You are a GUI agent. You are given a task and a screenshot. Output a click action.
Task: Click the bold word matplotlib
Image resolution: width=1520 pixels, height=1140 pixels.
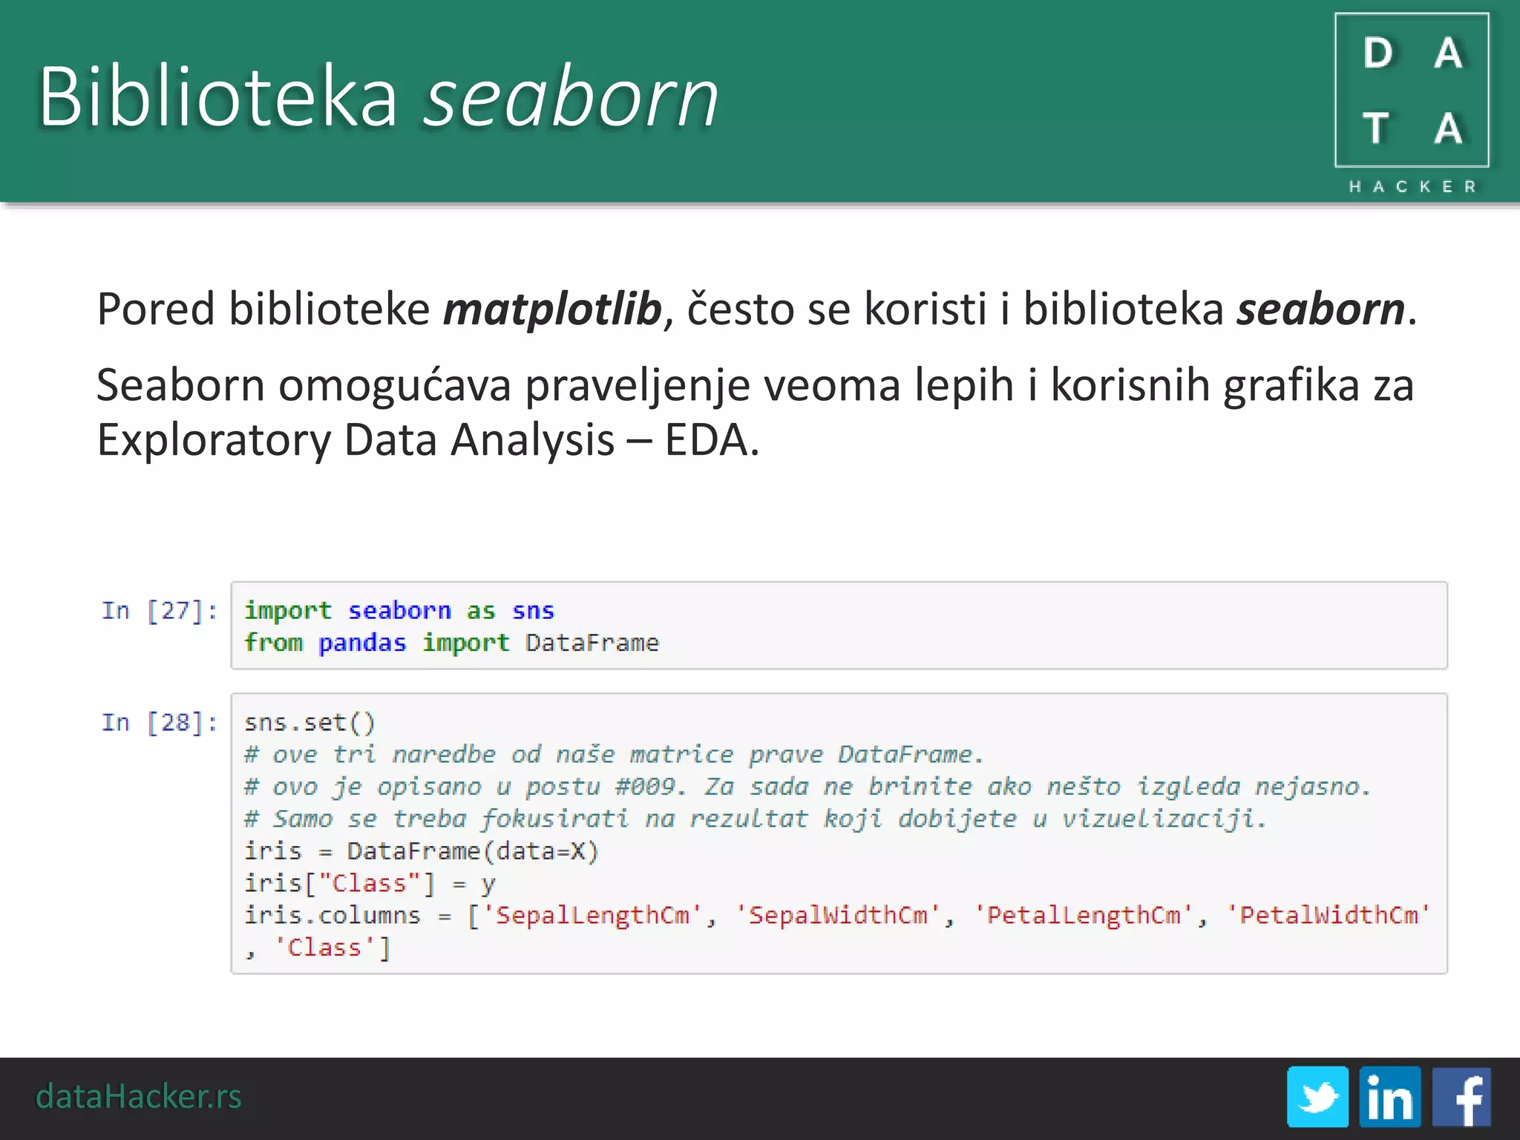[552, 309]
